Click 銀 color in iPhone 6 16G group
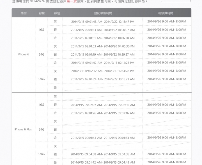Viewport: 202px width, 165px height. [55, 30]
